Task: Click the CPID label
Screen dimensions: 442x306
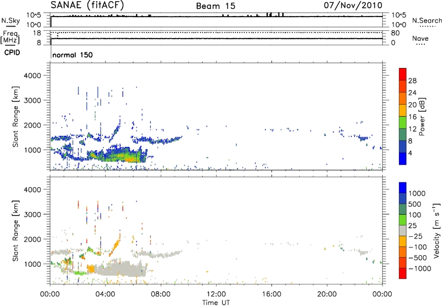Action: [x=12, y=52]
